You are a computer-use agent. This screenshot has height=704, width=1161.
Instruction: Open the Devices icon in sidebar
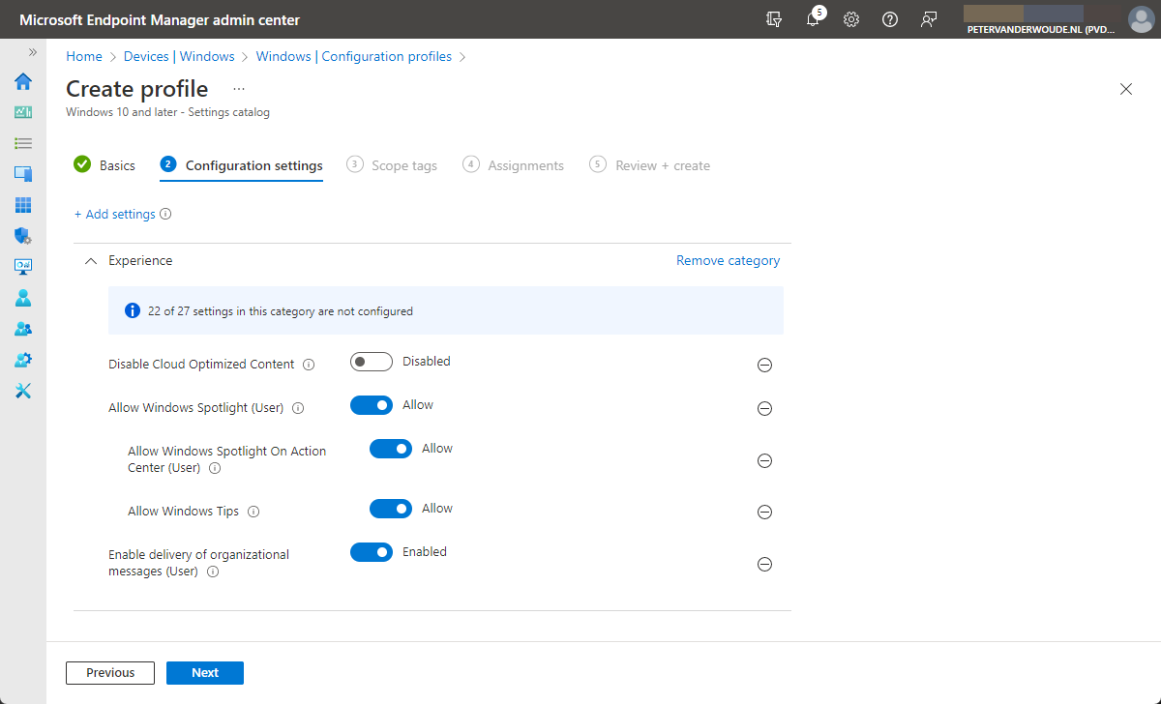click(x=23, y=174)
